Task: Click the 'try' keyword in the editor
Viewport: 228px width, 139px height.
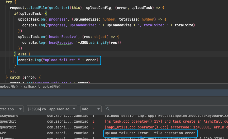Action: [9, 2]
